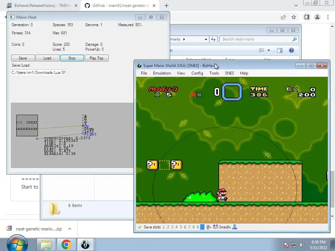Focus the Save/Load file path field
This screenshot has width=335, height=251.
39,73
